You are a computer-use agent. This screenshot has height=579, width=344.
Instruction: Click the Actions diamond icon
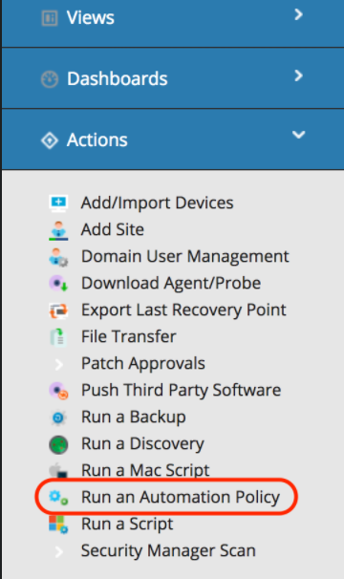pos(50,140)
